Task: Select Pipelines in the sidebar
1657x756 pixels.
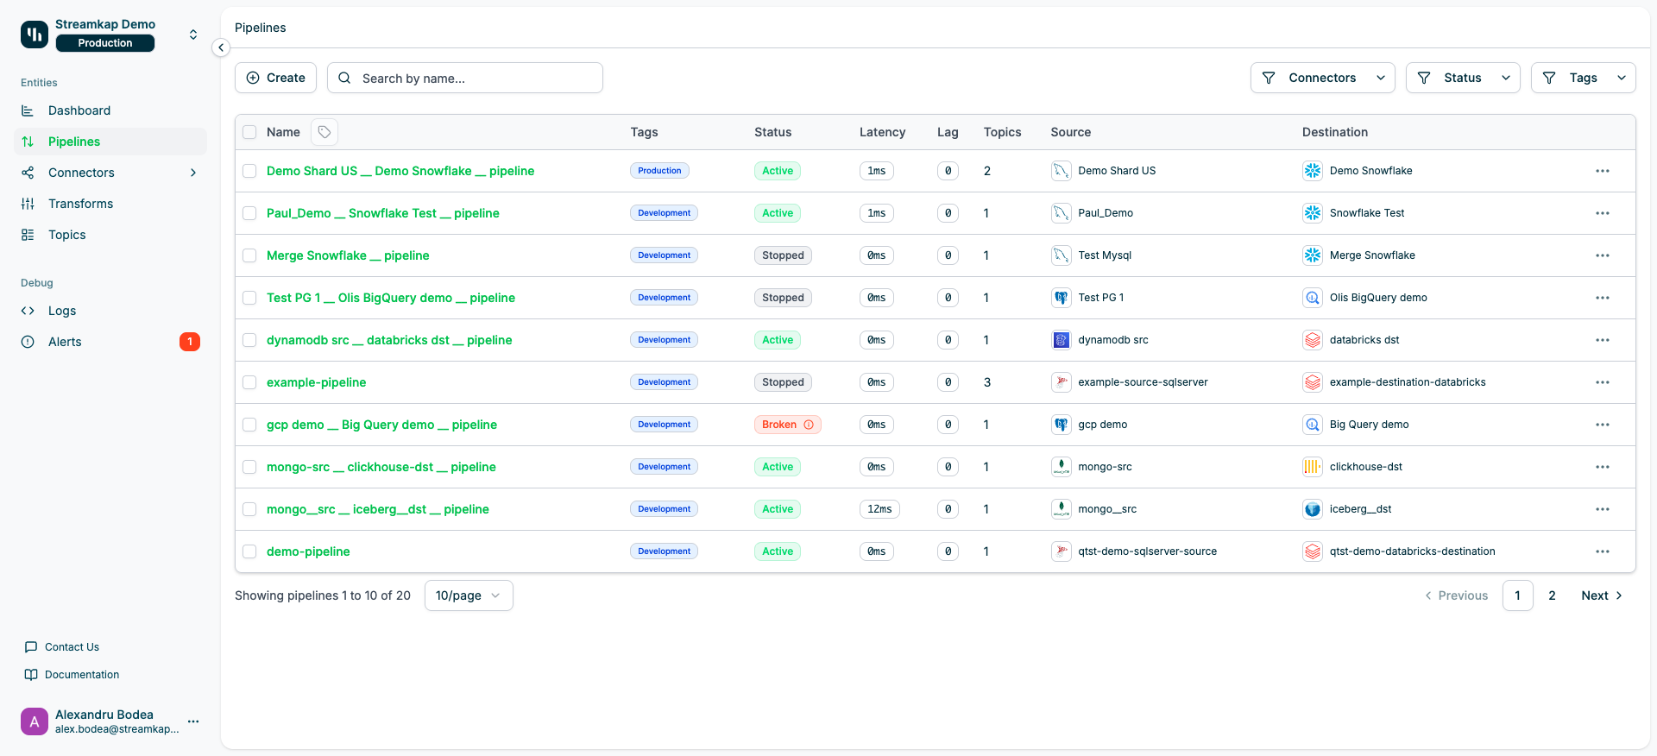Action: [110, 142]
